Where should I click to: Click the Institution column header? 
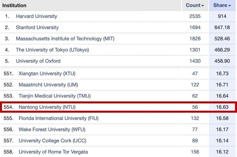click(14, 6)
